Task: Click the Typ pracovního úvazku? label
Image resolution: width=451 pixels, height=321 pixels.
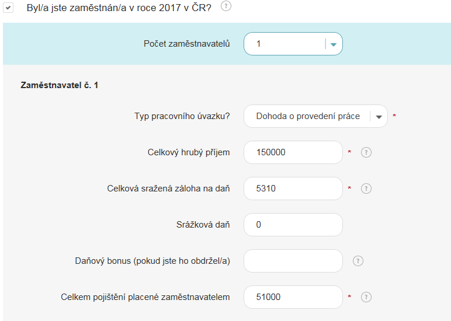Action: (x=182, y=116)
